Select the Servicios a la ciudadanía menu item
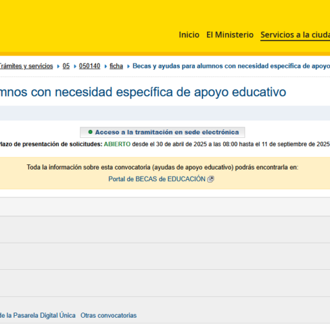The width and height of the screenshot is (330, 330). point(295,35)
